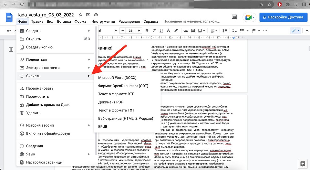Open the comment history icon

coord(234,17)
